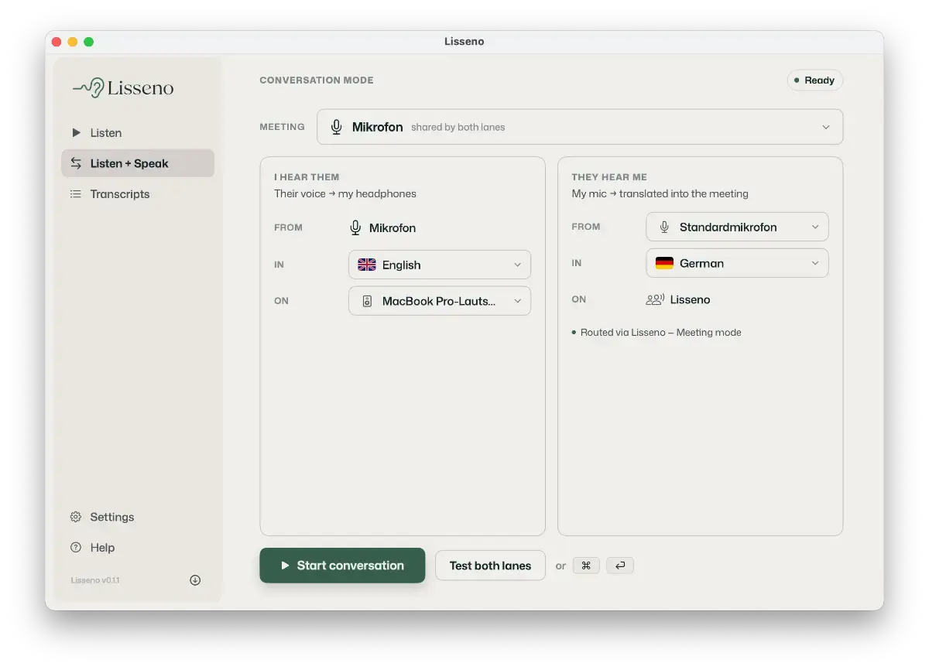Select Listen + Speak in sidebar

click(x=138, y=163)
